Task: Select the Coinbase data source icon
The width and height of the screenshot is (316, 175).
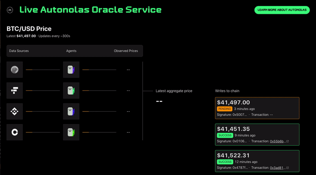Action: tap(15, 132)
